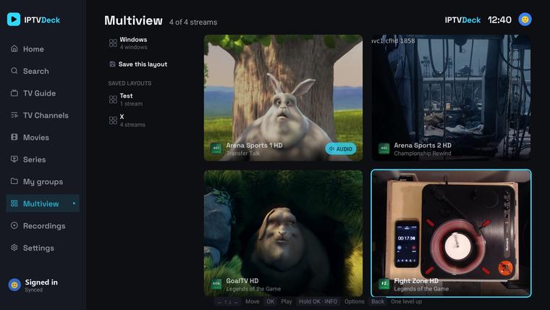The height and width of the screenshot is (310, 550).
Task: Click the TV Channels list icon
Action: pos(14,115)
